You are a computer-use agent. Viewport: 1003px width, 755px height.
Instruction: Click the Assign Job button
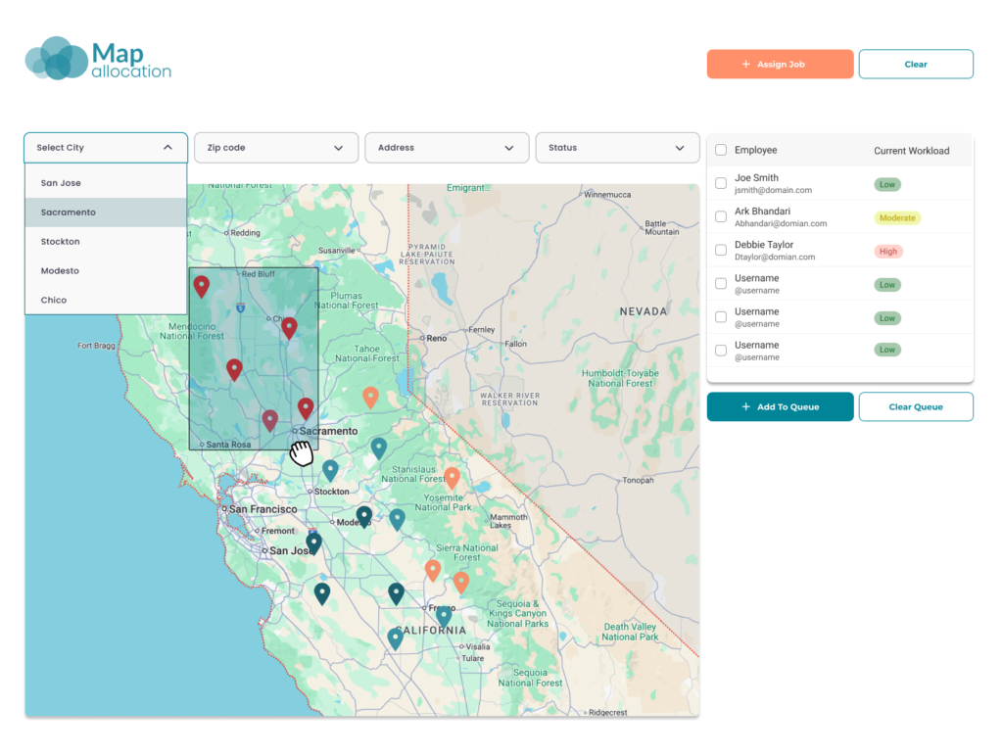[780, 64]
